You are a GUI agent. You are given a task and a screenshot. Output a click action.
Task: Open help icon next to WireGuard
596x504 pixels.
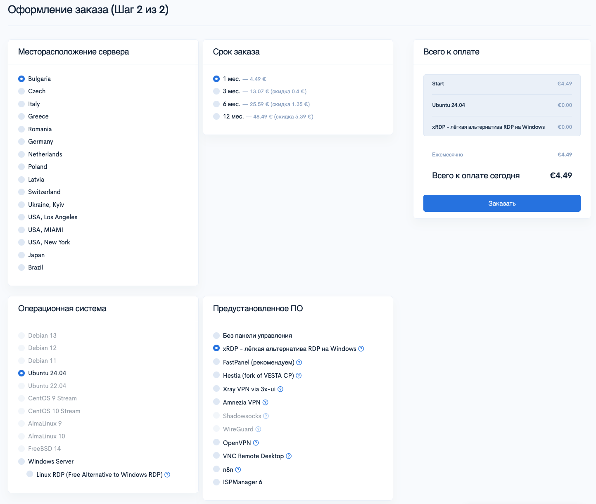[x=258, y=429]
